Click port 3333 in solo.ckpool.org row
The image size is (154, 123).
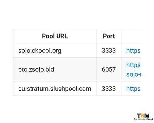pos(109,51)
